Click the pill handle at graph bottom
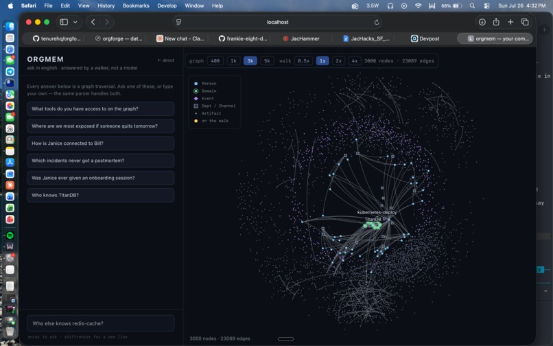Image resolution: width=553 pixels, height=346 pixels. pos(285,339)
